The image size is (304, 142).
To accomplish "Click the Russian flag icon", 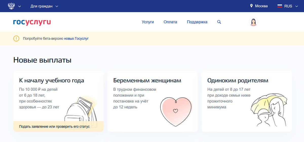I will (280, 6).
